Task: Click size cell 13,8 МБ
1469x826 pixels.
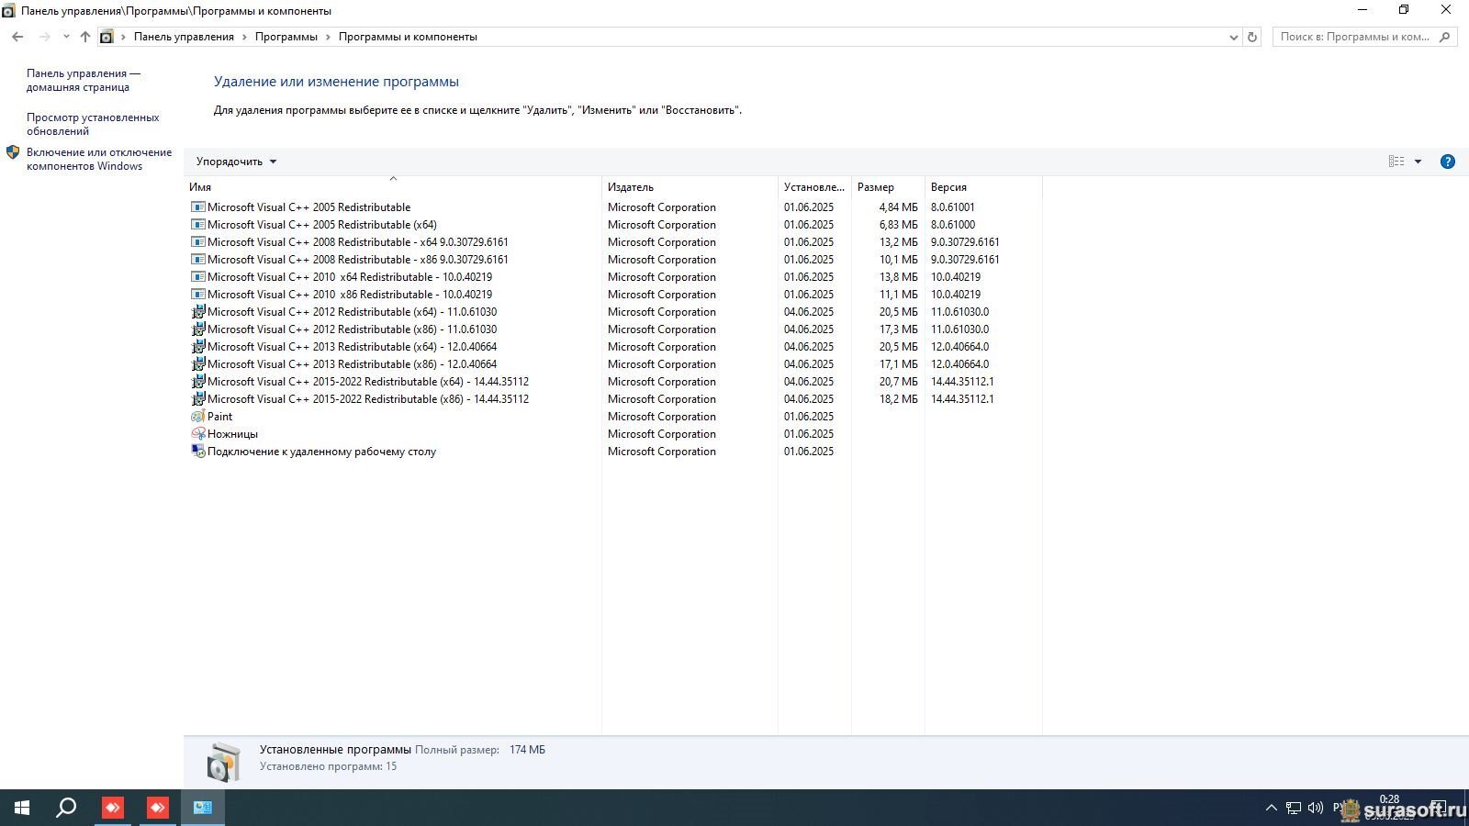Action: [898, 277]
